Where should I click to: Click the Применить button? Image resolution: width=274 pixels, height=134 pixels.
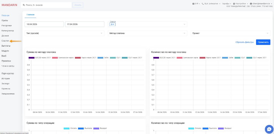point(263,42)
